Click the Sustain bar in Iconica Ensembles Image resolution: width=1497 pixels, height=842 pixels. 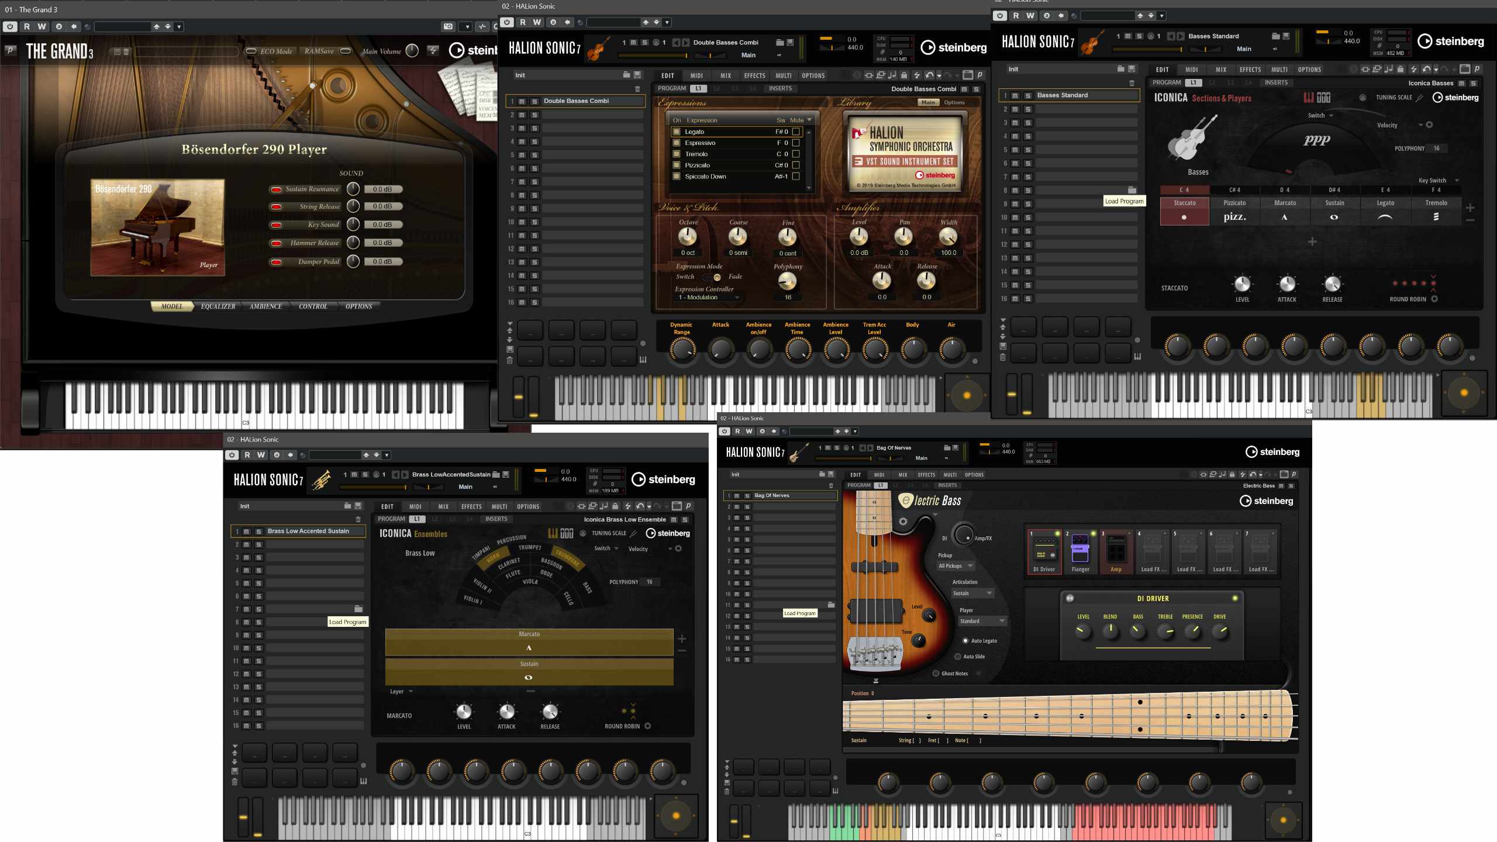(529, 672)
